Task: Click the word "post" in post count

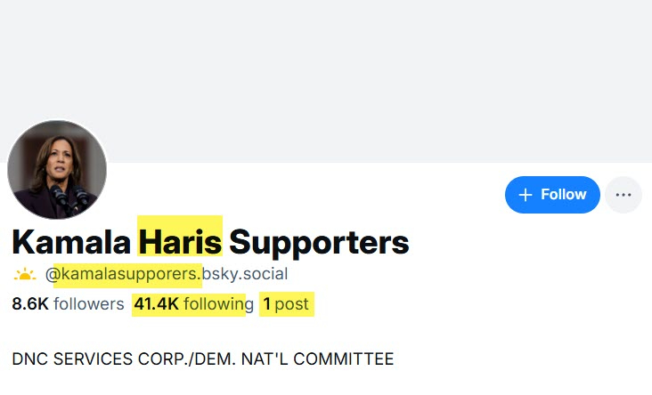Action: click(x=292, y=304)
